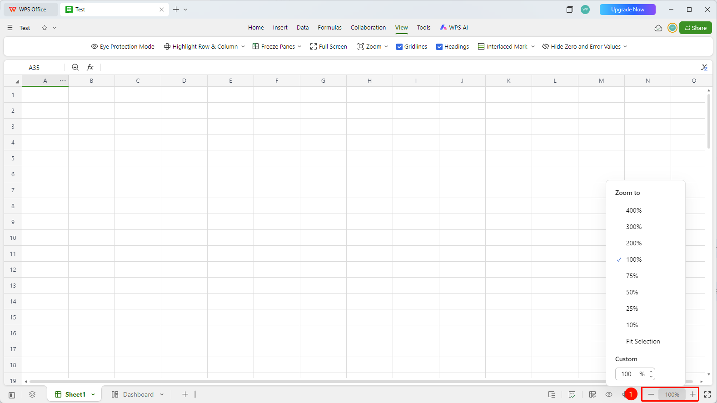Uncheck the Gridlines checkbox
This screenshot has width=717, height=403.
[x=399, y=47]
